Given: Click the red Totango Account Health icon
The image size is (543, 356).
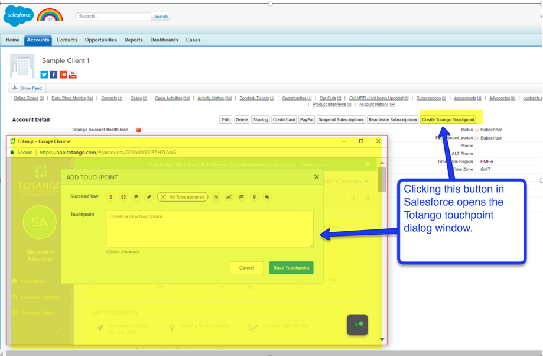Looking at the screenshot, I should tap(138, 130).
